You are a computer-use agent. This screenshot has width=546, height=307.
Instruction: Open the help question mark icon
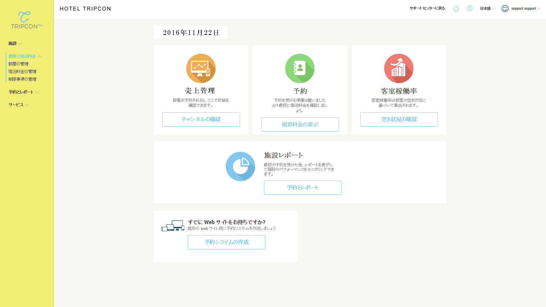(x=470, y=9)
